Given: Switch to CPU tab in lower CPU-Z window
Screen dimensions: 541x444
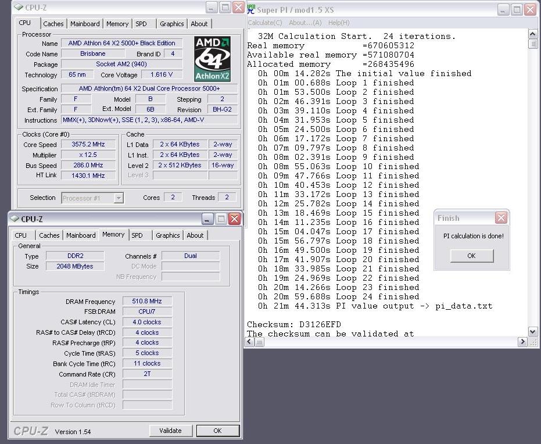Looking at the screenshot, I should click(21, 235).
